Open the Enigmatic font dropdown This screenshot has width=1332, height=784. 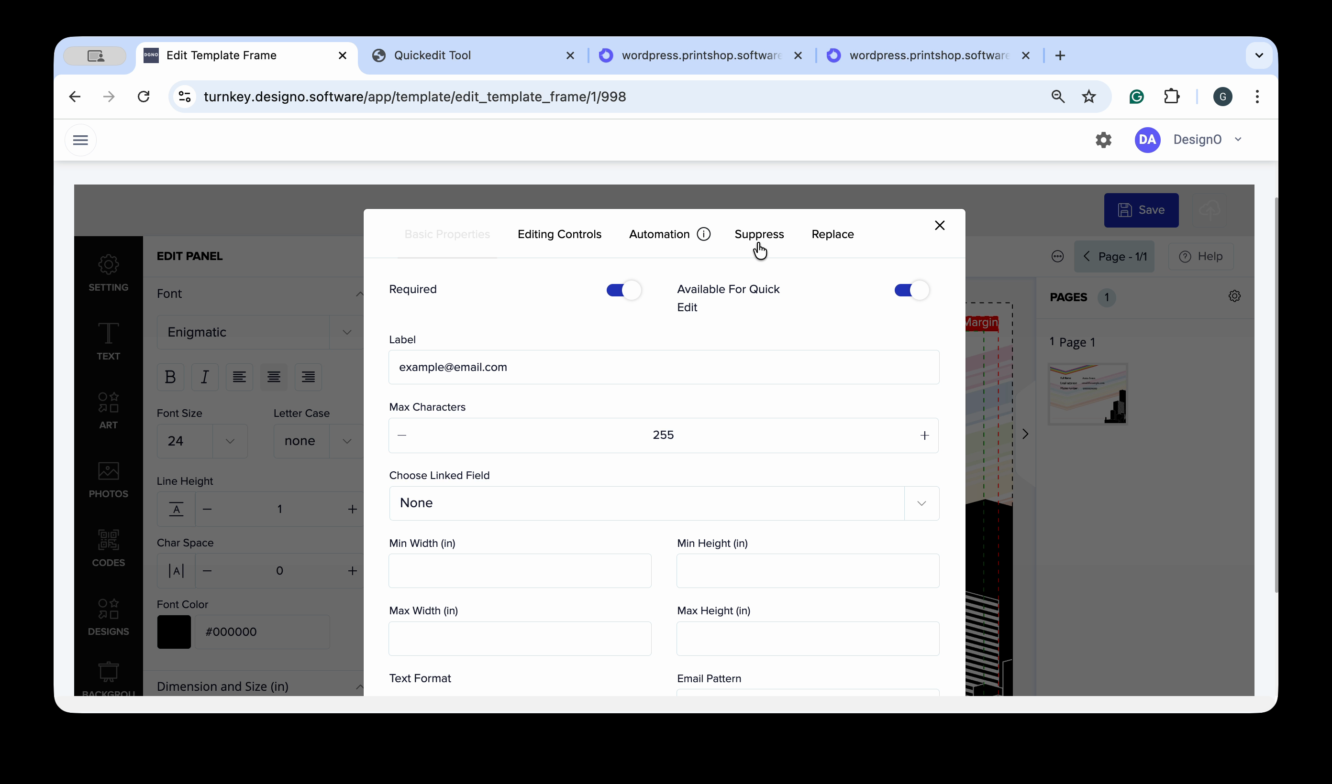pos(346,332)
